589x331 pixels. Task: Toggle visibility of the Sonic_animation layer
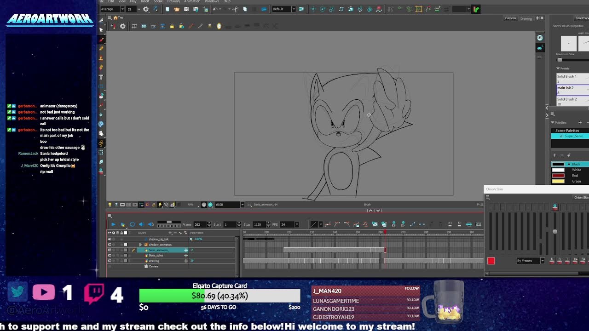110,250
